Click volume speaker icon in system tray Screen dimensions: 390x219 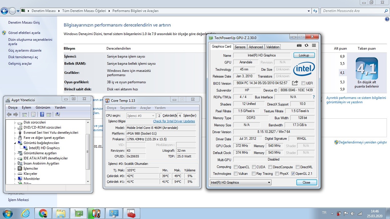pyautogui.click(x=352, y=213)
